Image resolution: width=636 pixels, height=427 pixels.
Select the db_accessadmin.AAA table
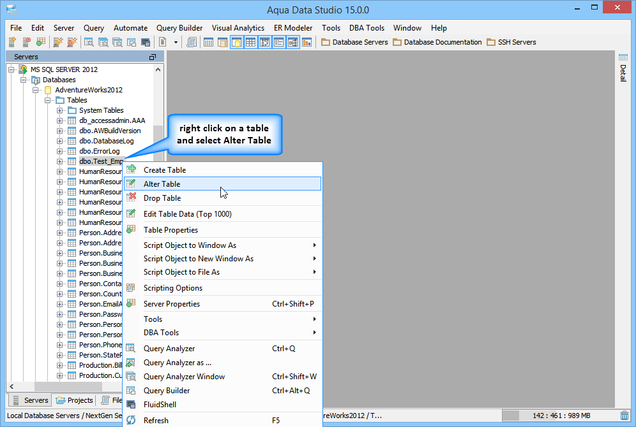tap(112, 120)
